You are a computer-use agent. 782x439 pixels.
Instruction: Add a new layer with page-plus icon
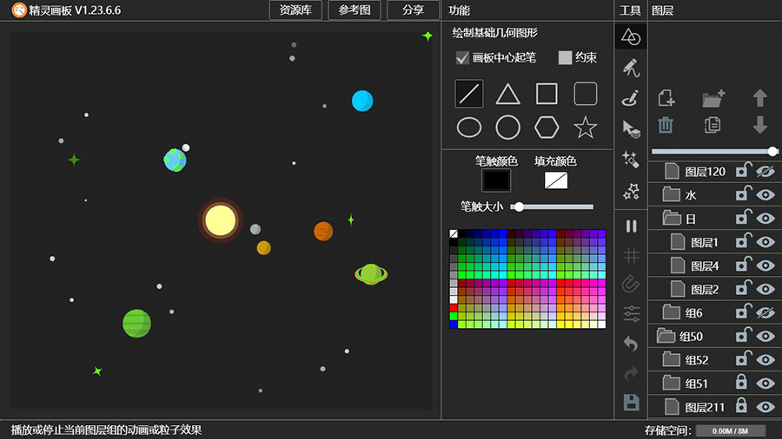pyautogui.click(x=666, y=98)
